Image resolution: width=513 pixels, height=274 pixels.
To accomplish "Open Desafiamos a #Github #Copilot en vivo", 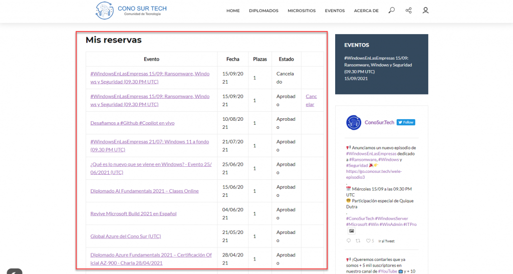I will pos(132,123).
